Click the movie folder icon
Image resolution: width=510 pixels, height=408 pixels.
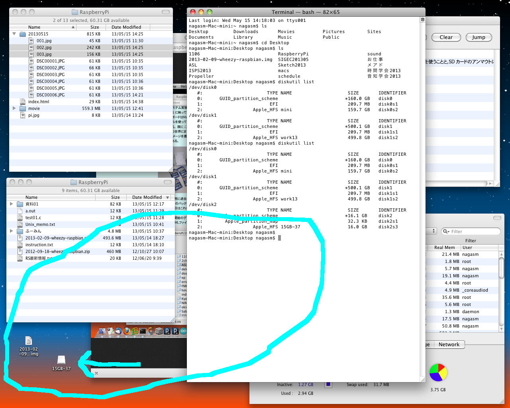pyautogui.click(x=23, y=108)
